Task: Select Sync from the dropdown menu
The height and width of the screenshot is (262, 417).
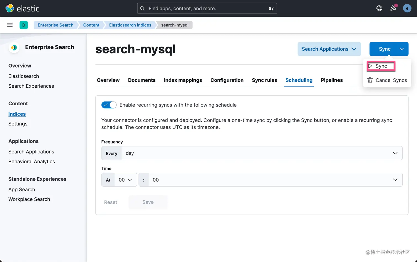Action: (381, 66)
